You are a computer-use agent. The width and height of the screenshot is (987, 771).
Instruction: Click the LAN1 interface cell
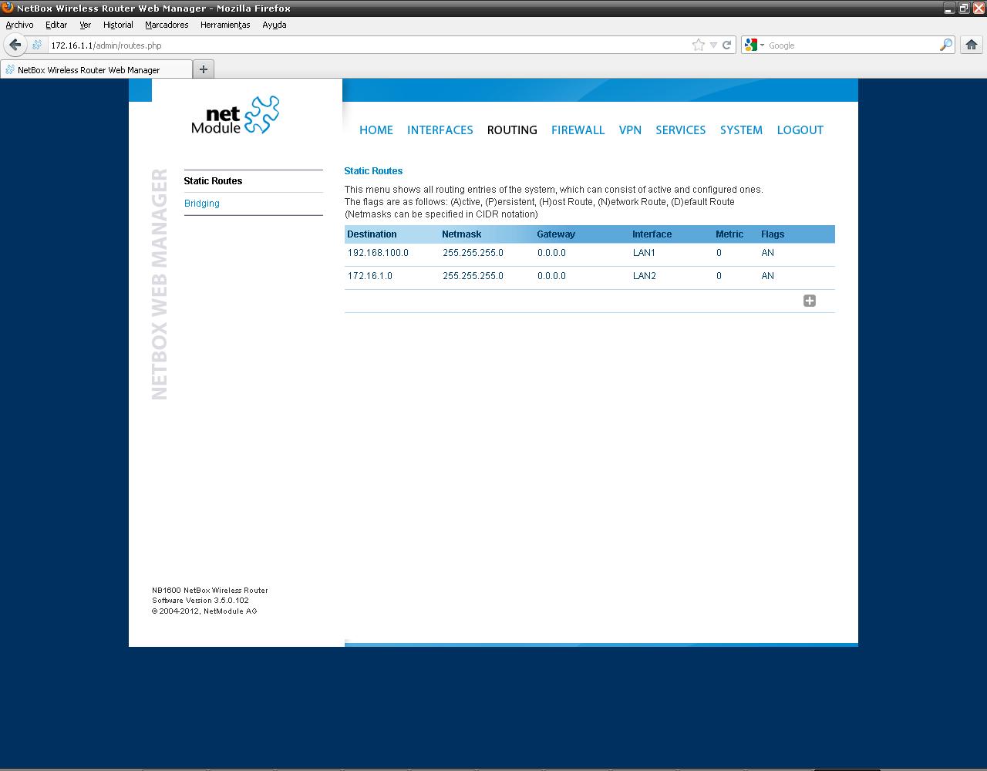[x=644, y=253]
